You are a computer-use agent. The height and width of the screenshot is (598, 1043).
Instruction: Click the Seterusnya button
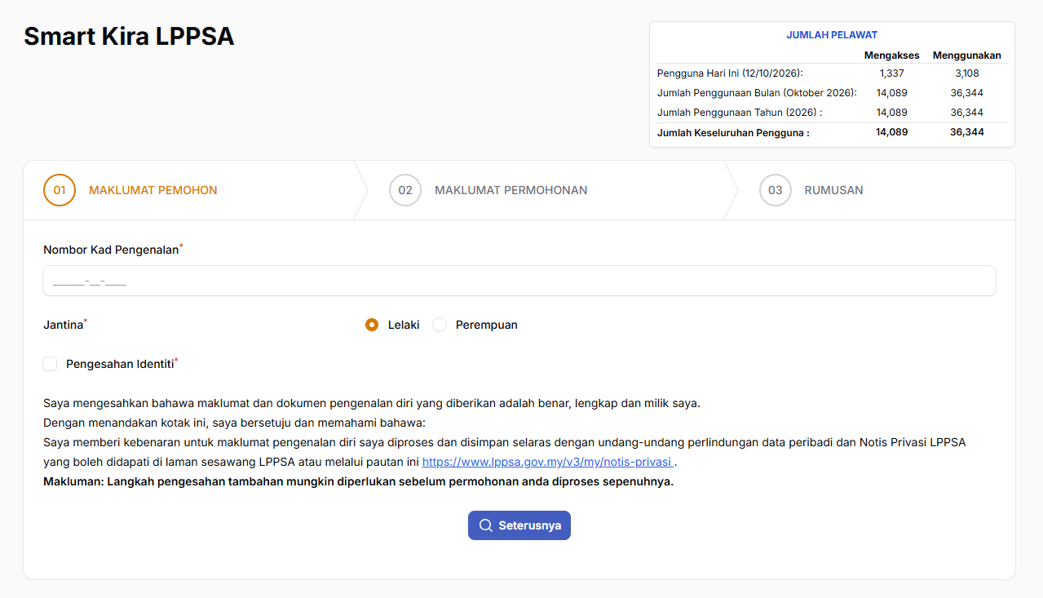519,525
